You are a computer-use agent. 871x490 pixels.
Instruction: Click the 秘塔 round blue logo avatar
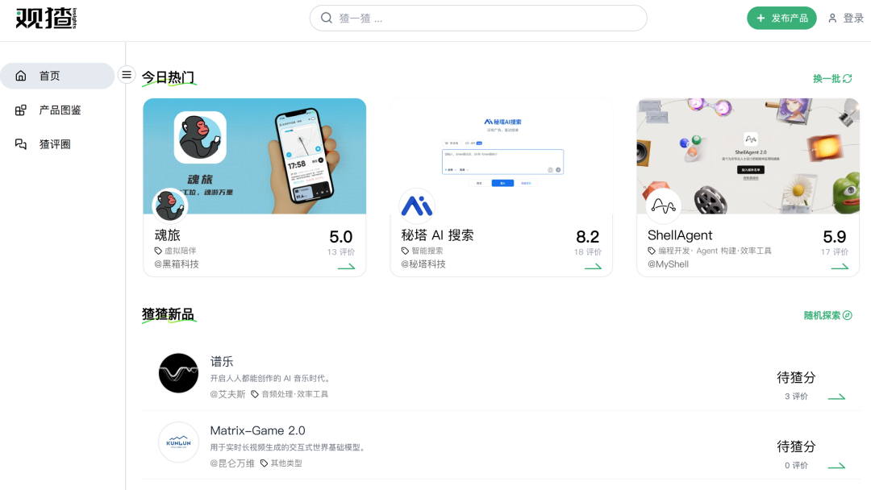tap(417, 206)
